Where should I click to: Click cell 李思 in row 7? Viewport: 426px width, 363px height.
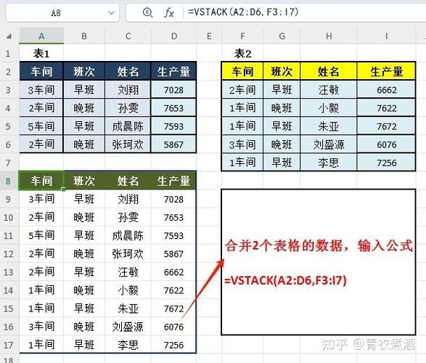pyautogui.click(x=329, y=163)
